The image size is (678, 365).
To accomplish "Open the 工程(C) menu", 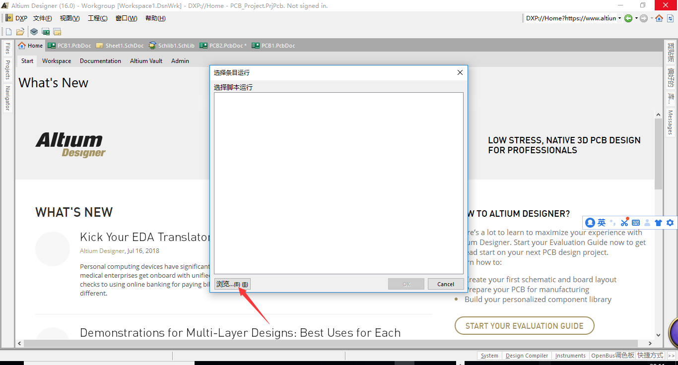I will [x=98, y=18].
